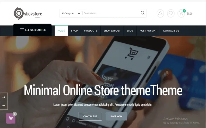
Task: Open the header shopping cart icon
Action: tap(181, 13)
